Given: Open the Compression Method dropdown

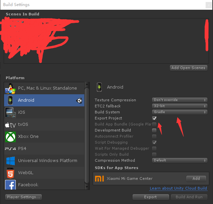Looking at the screenshot, I should pyautogui.click(x=180, y=160).
